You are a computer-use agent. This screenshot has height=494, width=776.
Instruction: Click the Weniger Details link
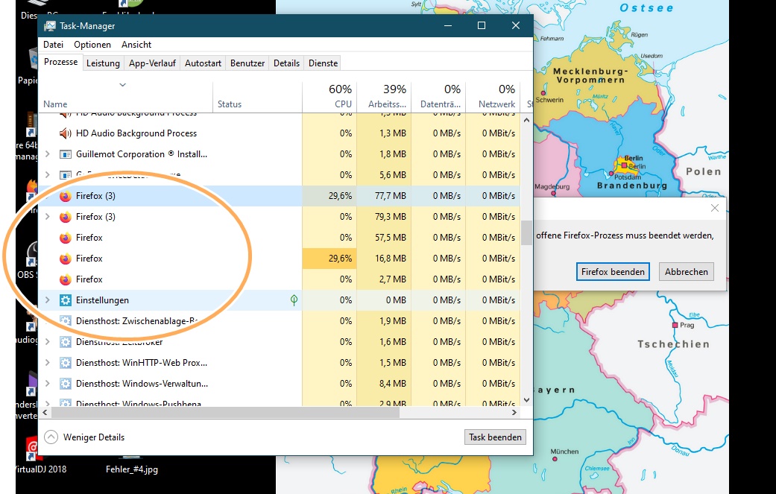point(94,437)
